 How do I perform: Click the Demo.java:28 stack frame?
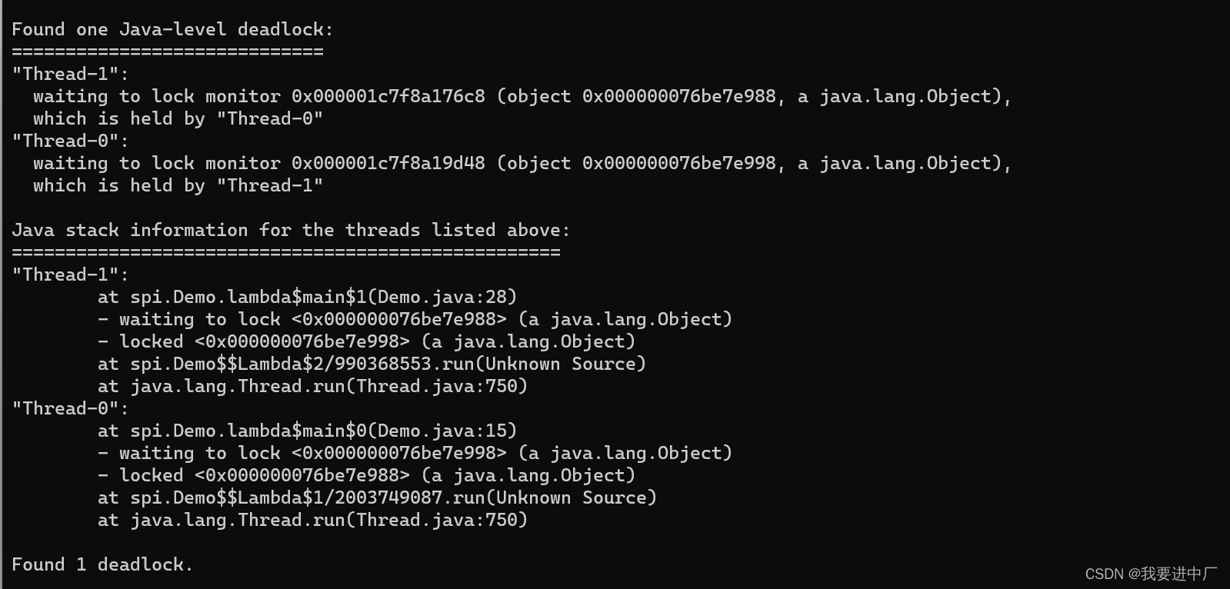click(307, 298)
